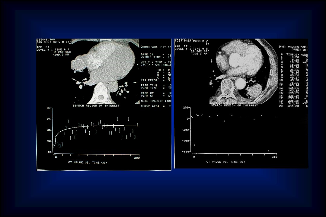Click the left CT scan image

click(x=105, y=71)
